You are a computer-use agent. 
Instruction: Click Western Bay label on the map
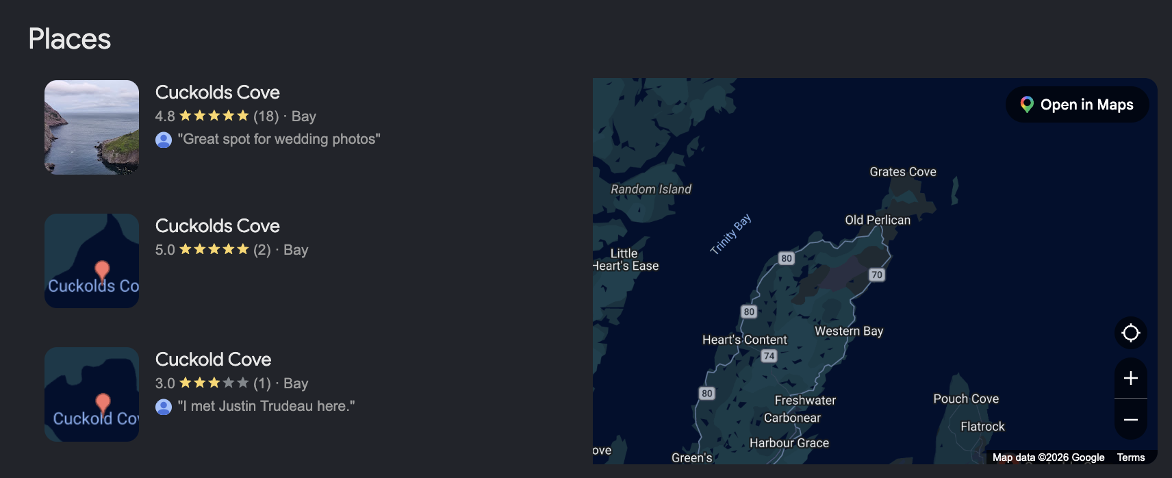point(849,331)
